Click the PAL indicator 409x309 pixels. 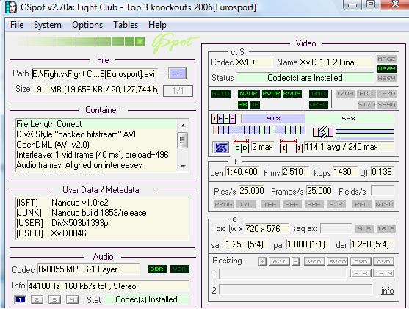361,205
